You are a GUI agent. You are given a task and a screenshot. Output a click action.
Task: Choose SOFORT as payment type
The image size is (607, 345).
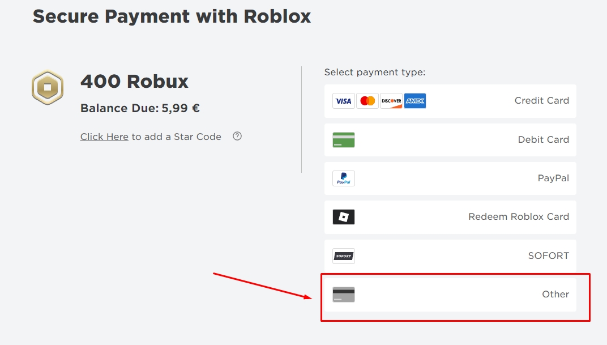coord(548,256)
